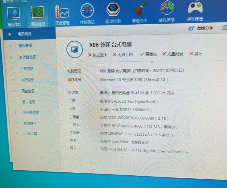The height and width of the screenshot is (188, 227).
Task: Click the 电脑型号 label
Action: coord(74,71)
